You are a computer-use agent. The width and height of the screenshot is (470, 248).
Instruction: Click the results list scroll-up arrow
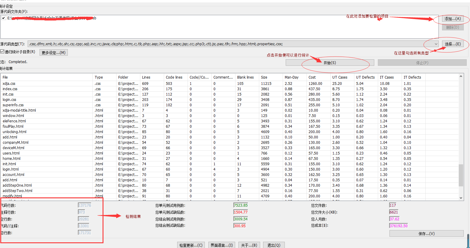[x=461, y=76]
